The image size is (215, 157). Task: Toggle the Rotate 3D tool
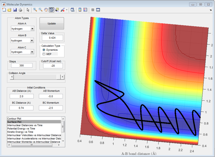(x=51, y=10)
